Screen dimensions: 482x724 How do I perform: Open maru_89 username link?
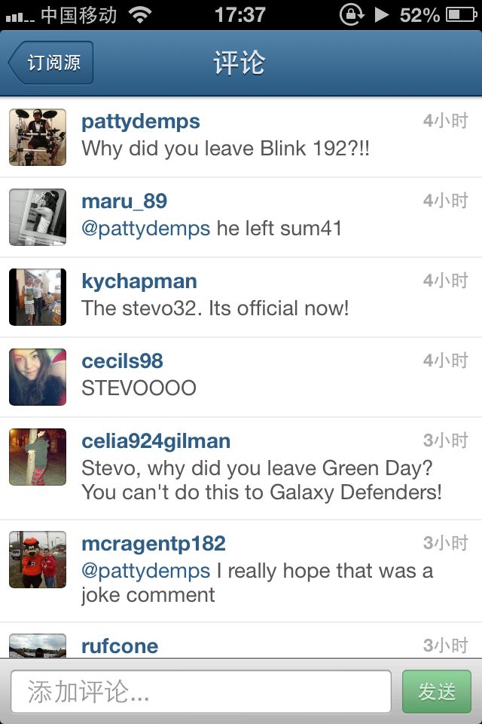[124, 201]
